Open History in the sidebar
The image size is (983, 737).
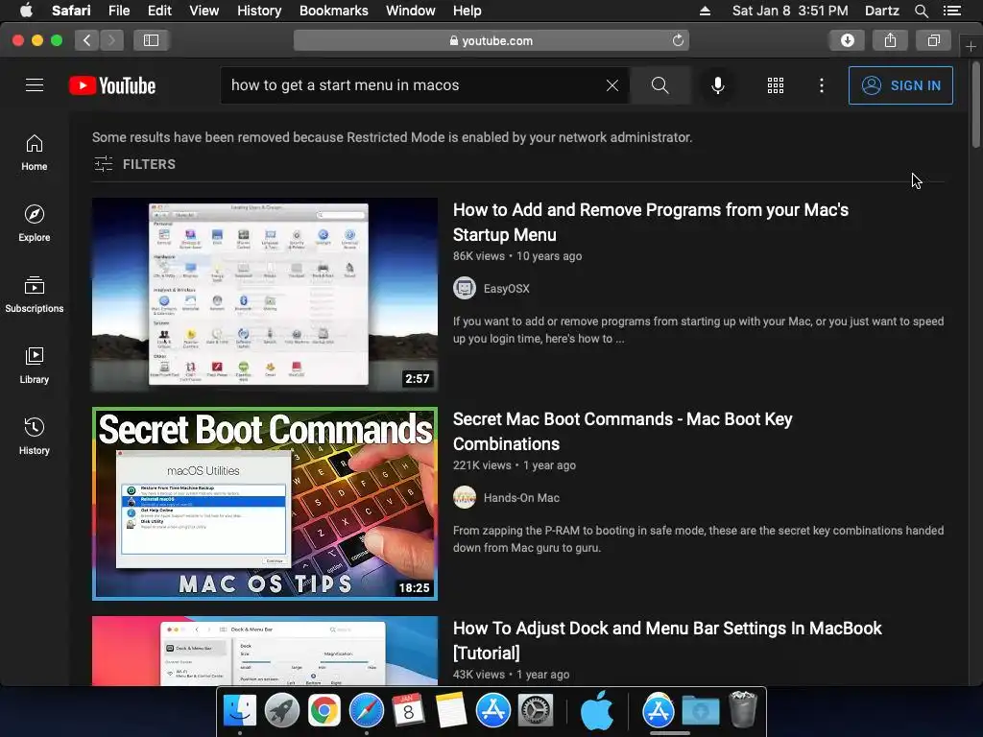[35, 437]
